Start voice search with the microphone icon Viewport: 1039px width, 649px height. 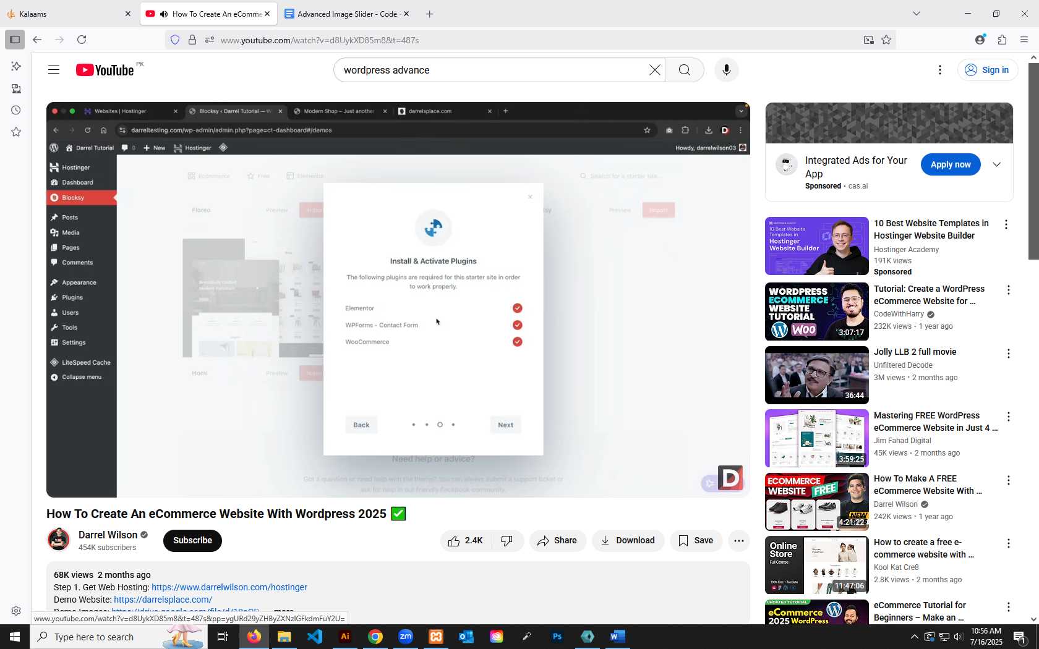[x=727, y=70]
